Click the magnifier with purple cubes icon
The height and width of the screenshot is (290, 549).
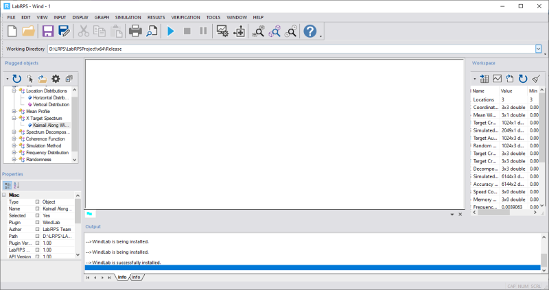[x=275, y=31]
